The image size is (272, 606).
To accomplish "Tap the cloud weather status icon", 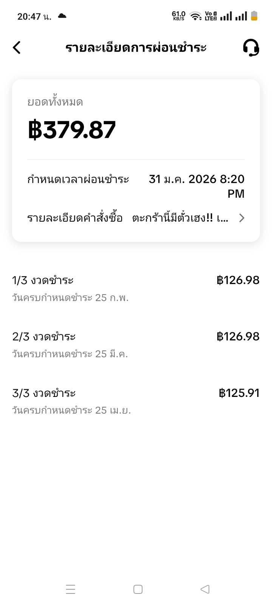I will click(x=62, y=16).
